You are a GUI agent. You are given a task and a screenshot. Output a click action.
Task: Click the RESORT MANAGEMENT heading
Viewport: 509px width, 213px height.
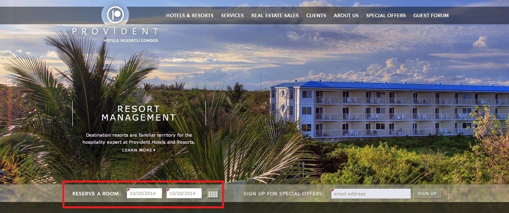click(139, 113)
